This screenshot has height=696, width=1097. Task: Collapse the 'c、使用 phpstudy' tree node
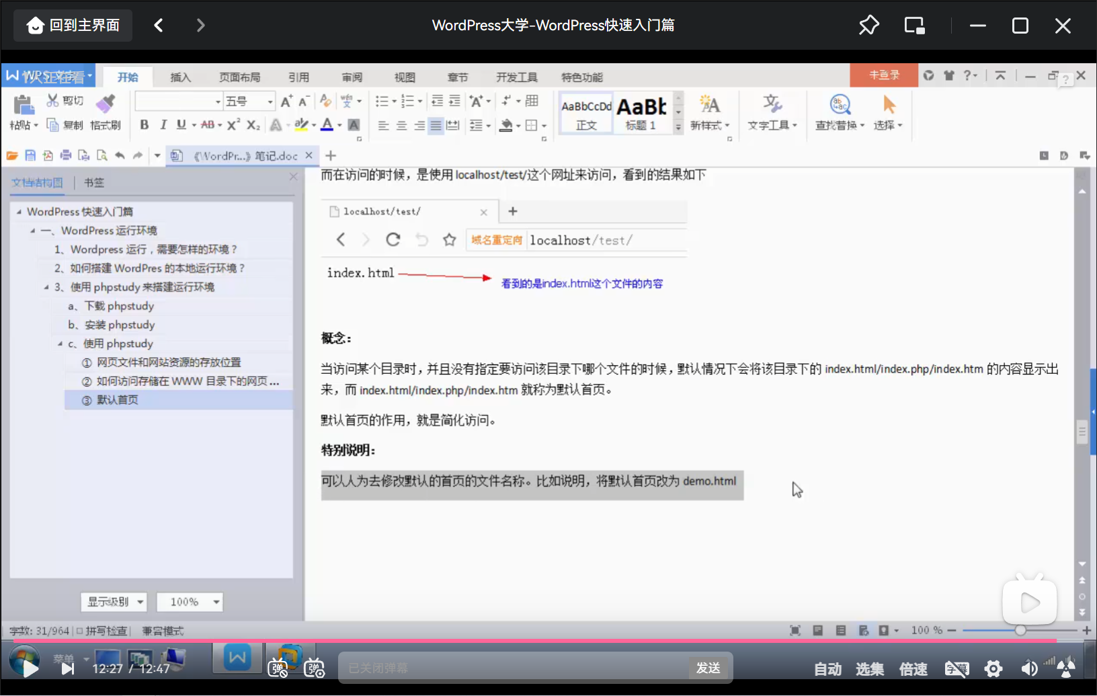click(59, 344)
